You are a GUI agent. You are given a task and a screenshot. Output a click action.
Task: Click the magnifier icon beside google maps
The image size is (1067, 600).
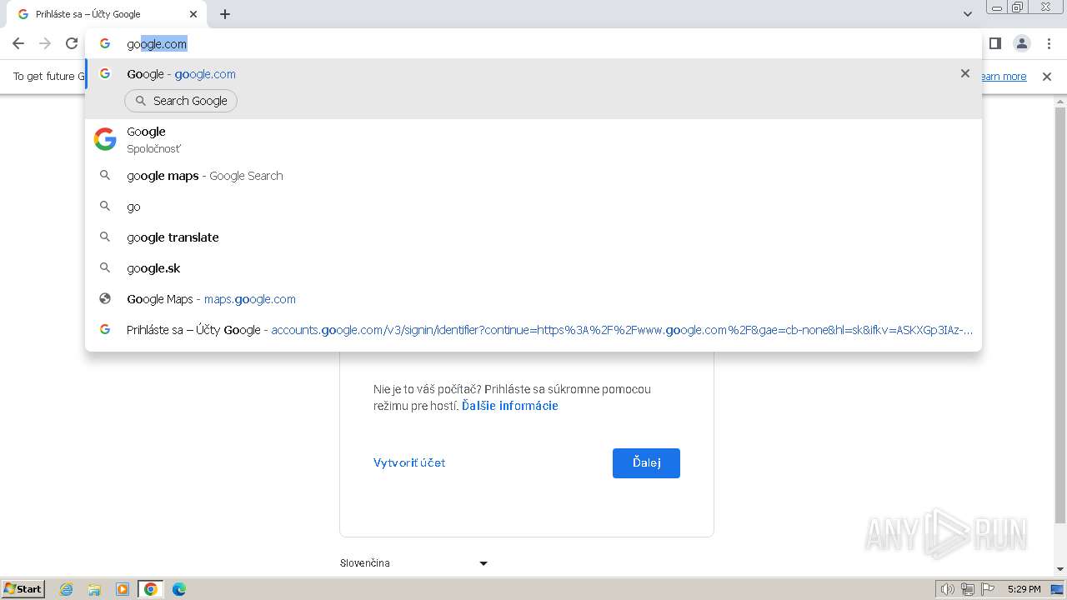(x=105, y=175)
